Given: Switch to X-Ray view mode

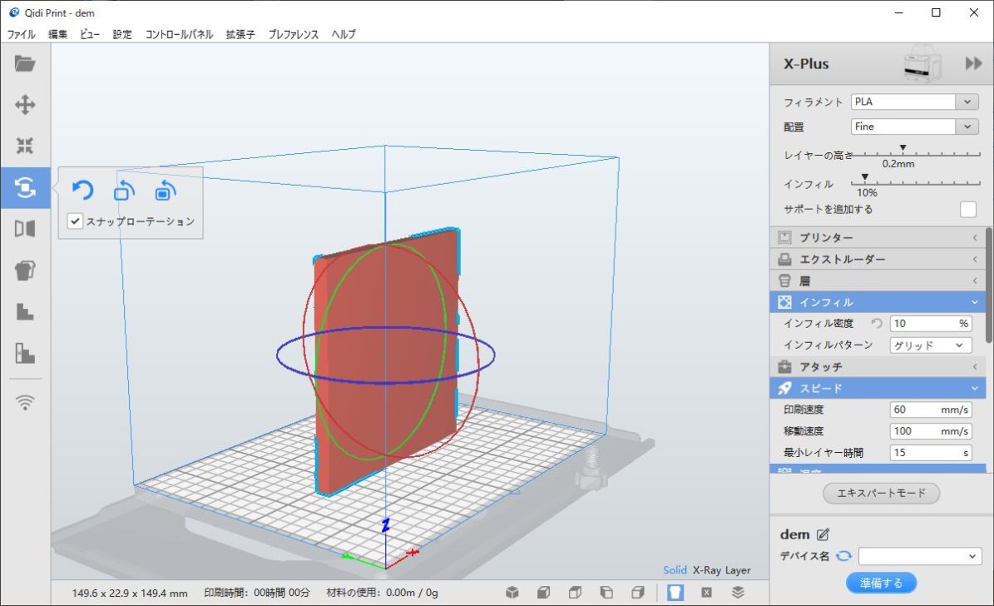Looking at the screenshot, I should pos(706,570).
